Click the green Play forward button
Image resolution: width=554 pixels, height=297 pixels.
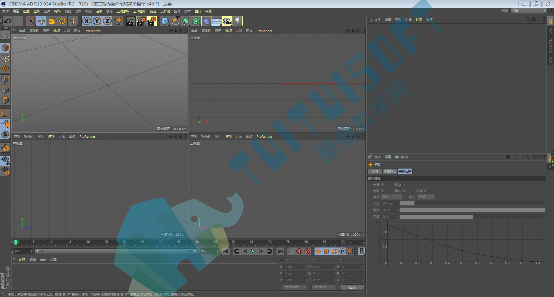(x=253, y=251)
